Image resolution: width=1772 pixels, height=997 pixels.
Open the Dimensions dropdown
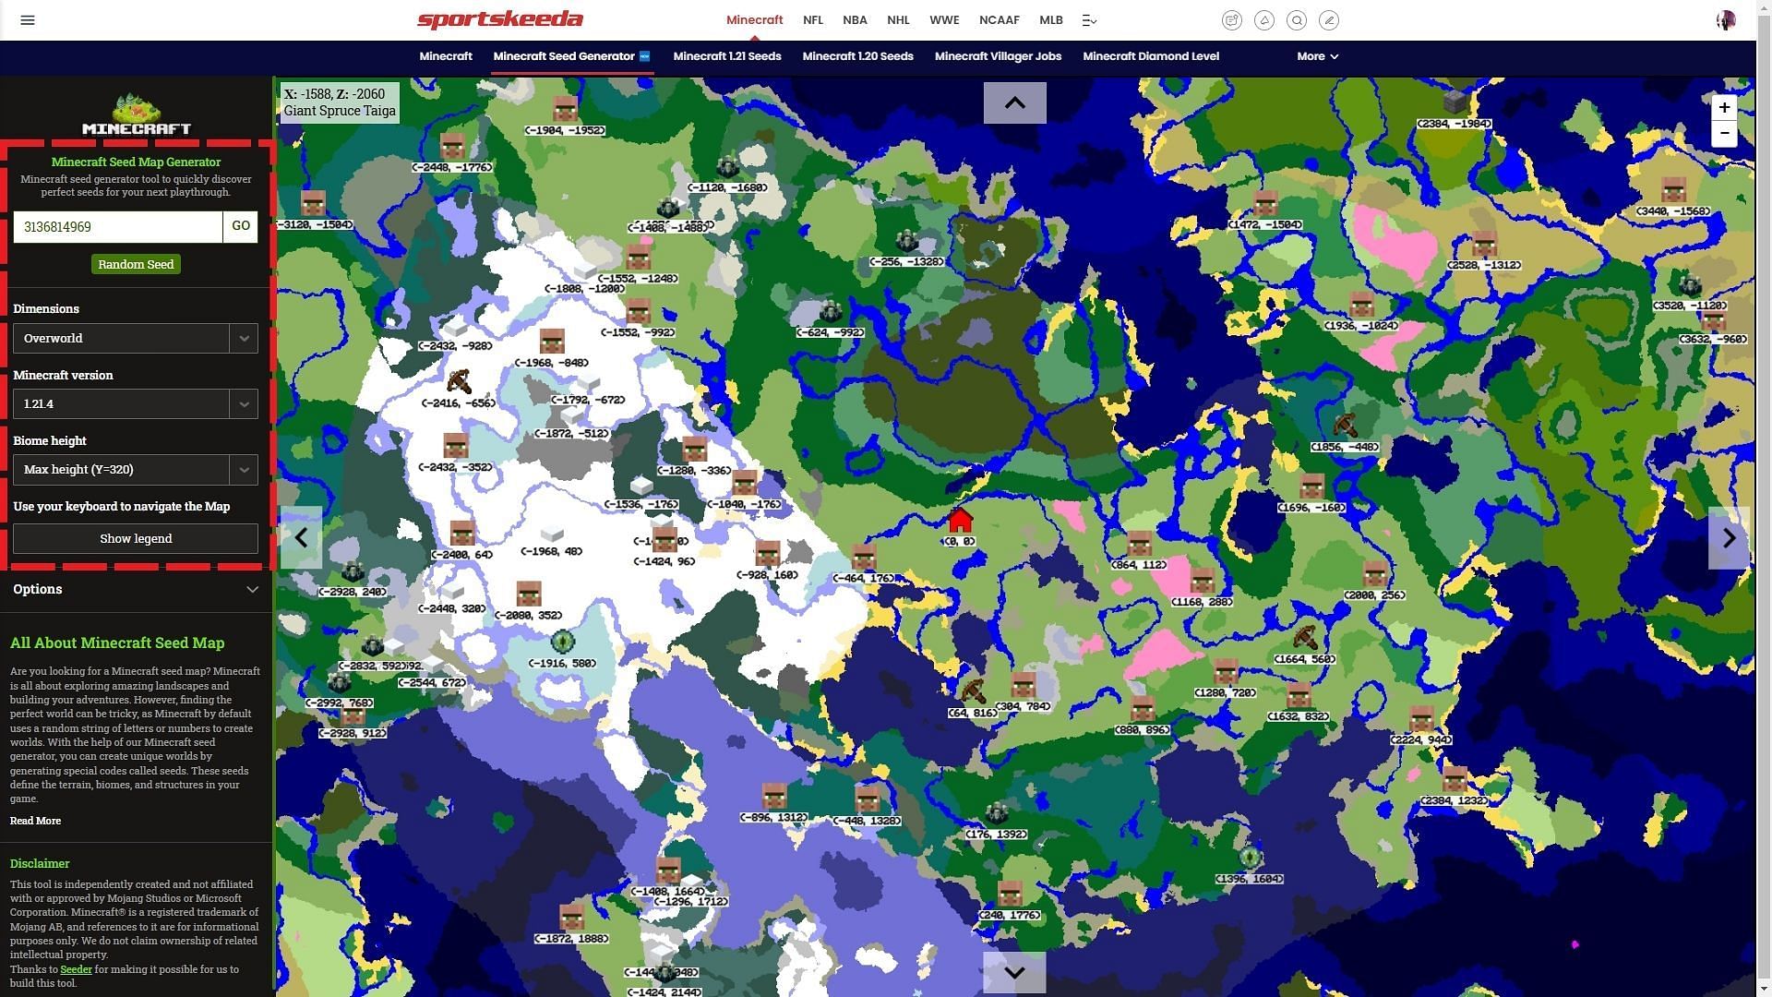135,337
